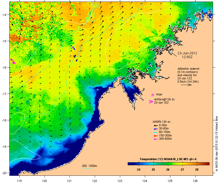Image resolution: width=220 pixels, height=183 pixels.
Task: Click the 'ANMN 12h av.' legend heading
Action: coord(162,122)
